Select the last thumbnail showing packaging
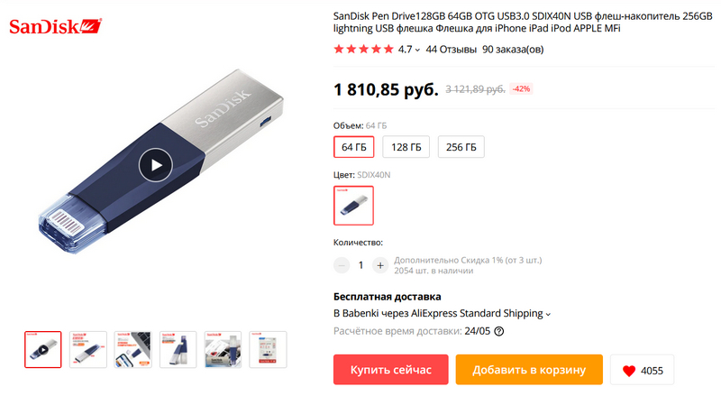 [x=268, y=349]
